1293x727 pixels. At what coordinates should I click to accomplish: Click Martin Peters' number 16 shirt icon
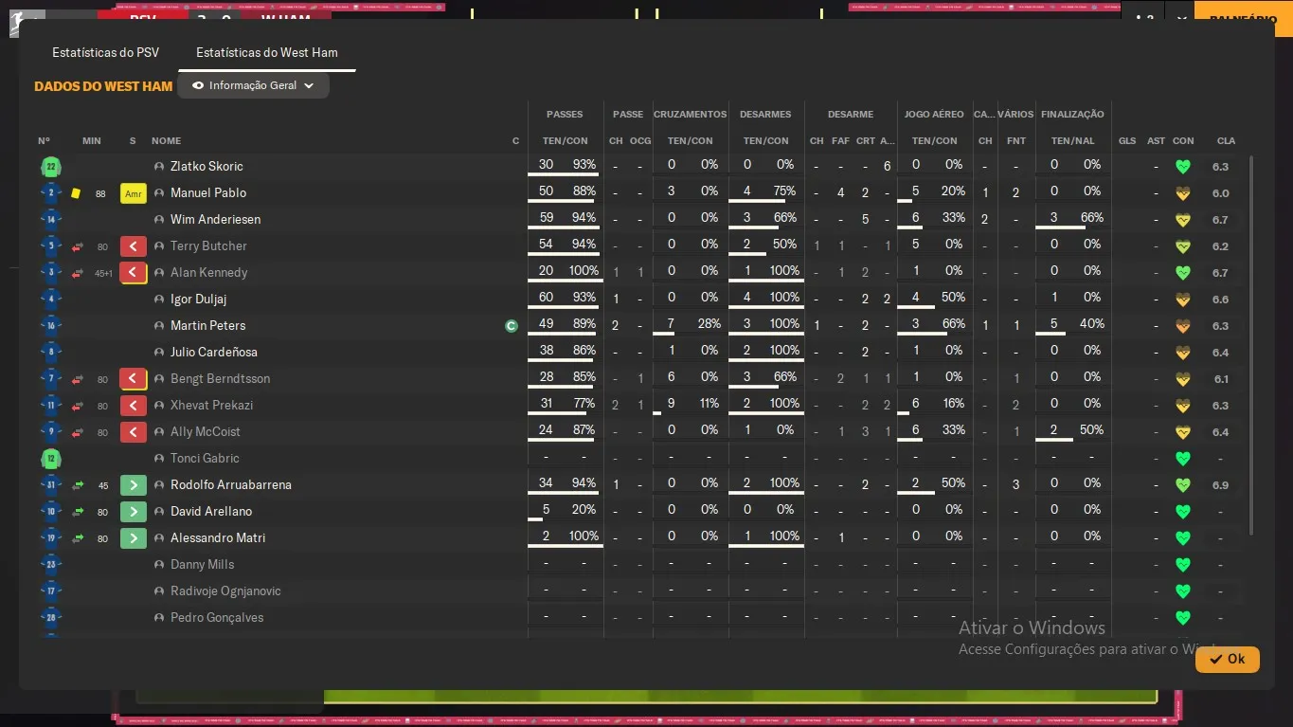click(x=50, y=326)
